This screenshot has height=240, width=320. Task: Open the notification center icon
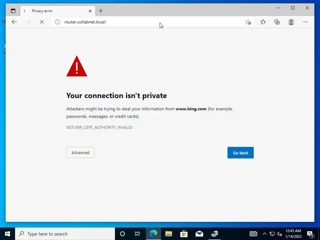click(x=310, y=234)
